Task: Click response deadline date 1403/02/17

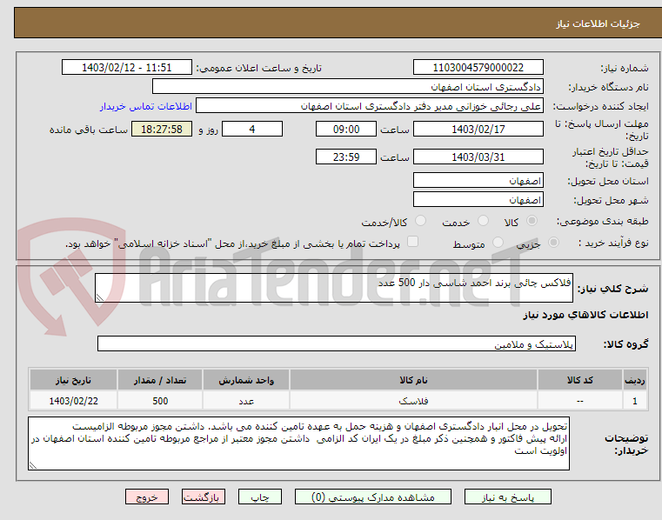Action: [478, 130]
